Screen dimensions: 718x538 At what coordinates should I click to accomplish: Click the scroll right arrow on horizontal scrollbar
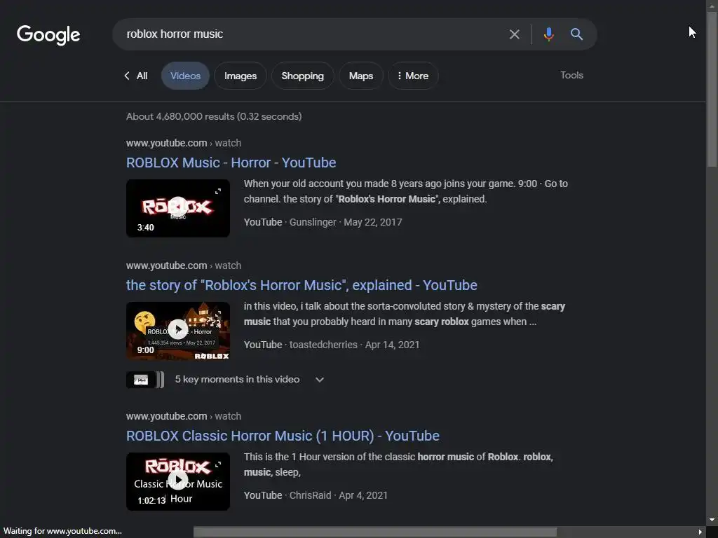pyautogui.click(x=700, y=532)
